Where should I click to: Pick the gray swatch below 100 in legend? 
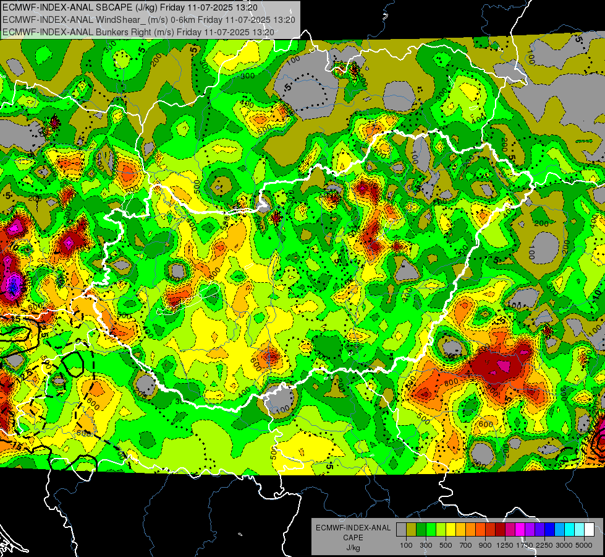401,529
